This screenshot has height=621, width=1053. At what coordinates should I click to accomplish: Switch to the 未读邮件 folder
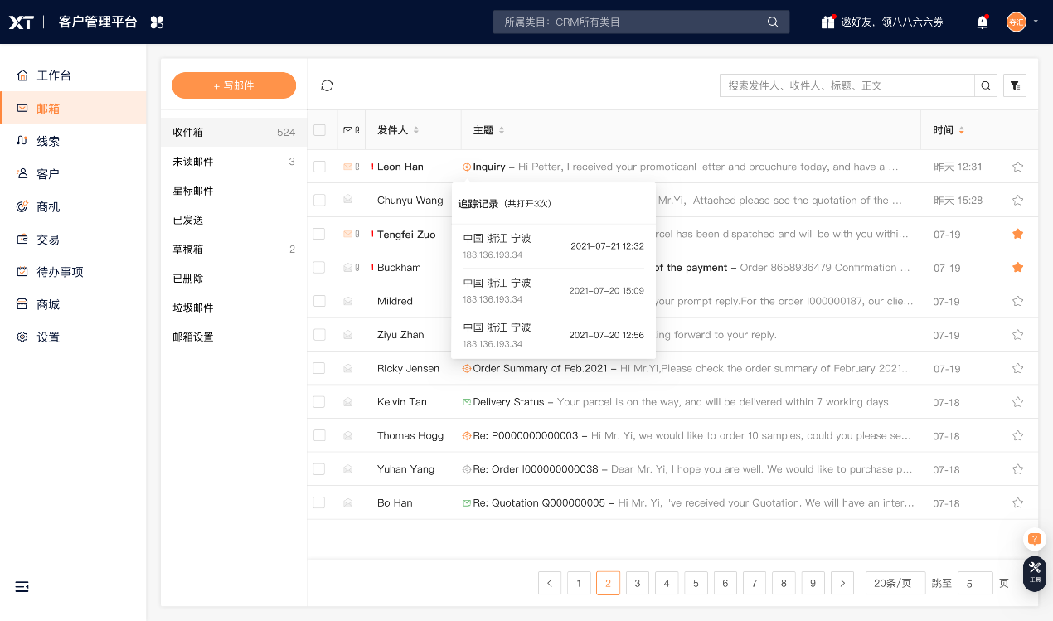coord(193,162)
